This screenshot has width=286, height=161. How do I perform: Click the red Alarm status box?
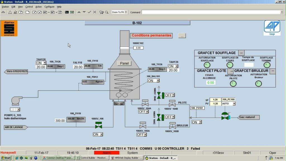click(x=106, y=153)
